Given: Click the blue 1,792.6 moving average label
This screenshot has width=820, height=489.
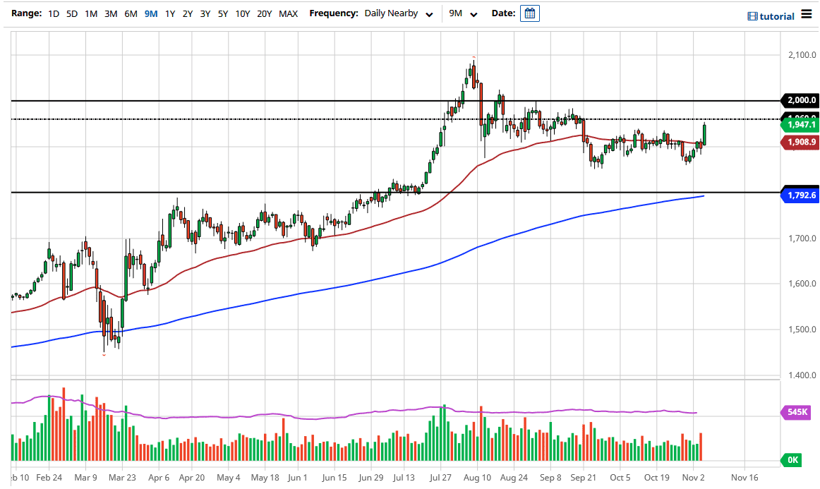Looking at the screenshot, I should point(800,195).
